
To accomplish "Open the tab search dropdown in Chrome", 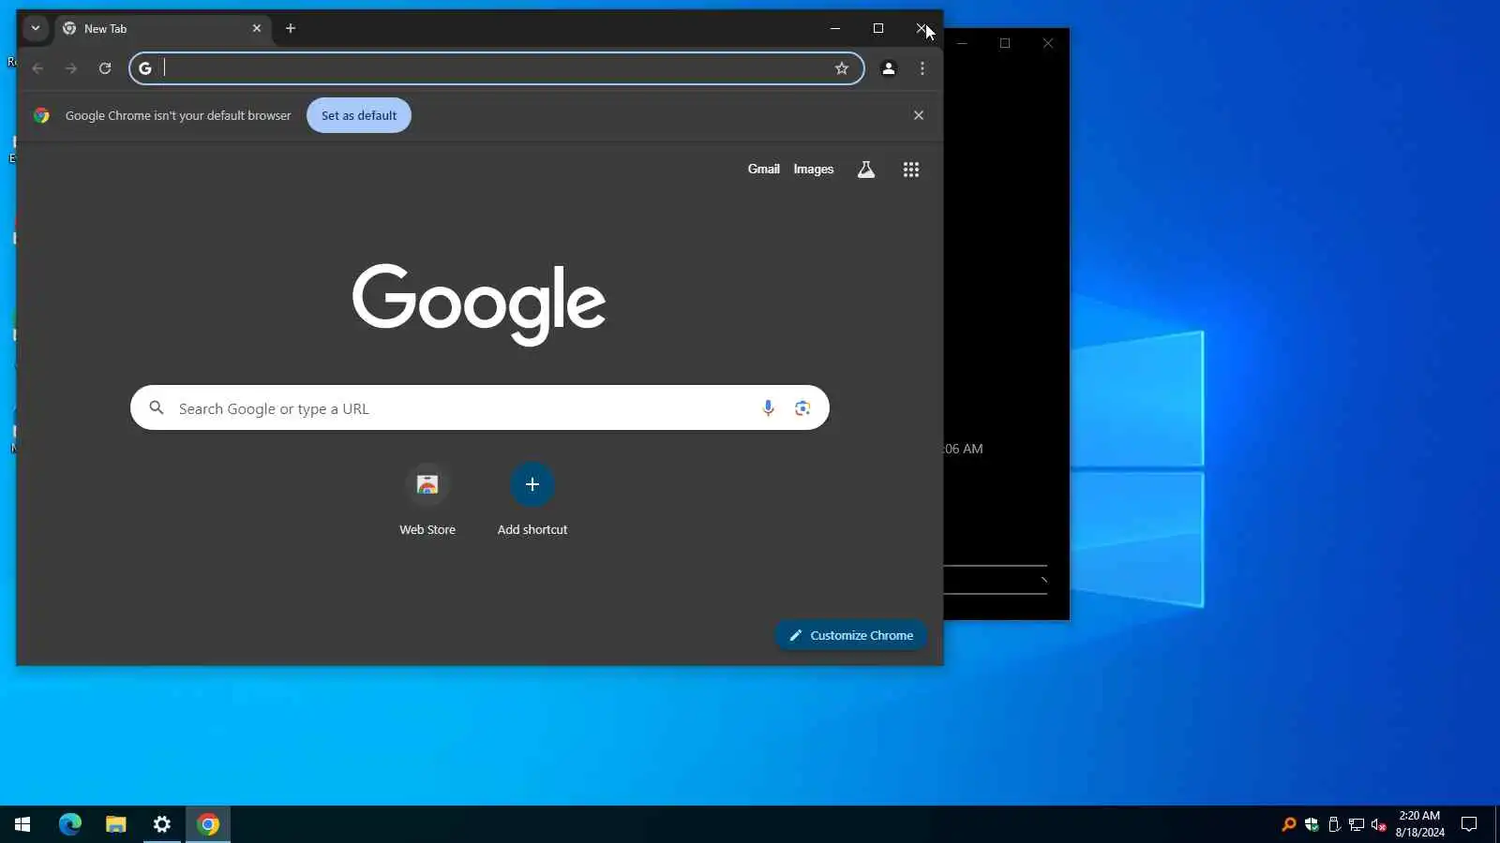I will click(x=36, y=28).
